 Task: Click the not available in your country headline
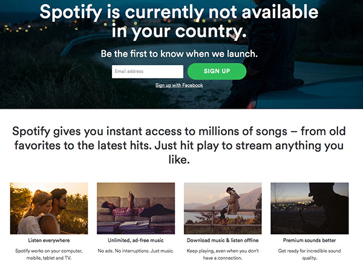point(179,19)
